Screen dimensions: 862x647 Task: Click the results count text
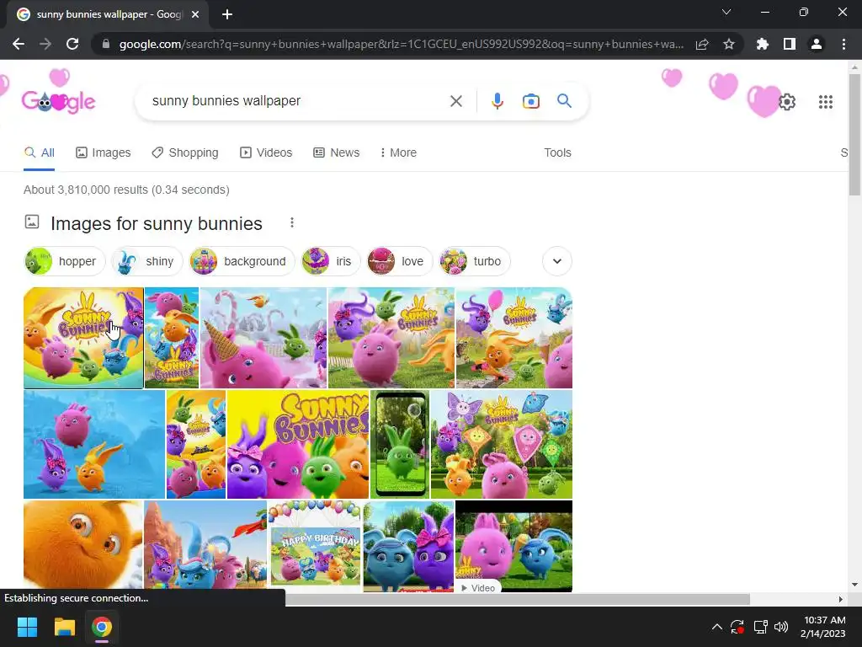(126, 190)
